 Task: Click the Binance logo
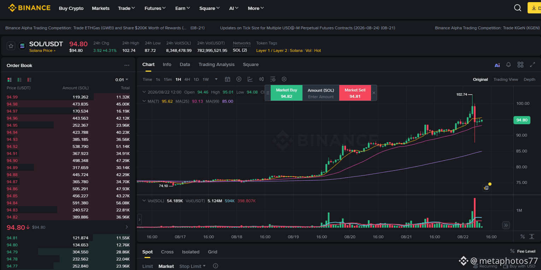[29, 8]
